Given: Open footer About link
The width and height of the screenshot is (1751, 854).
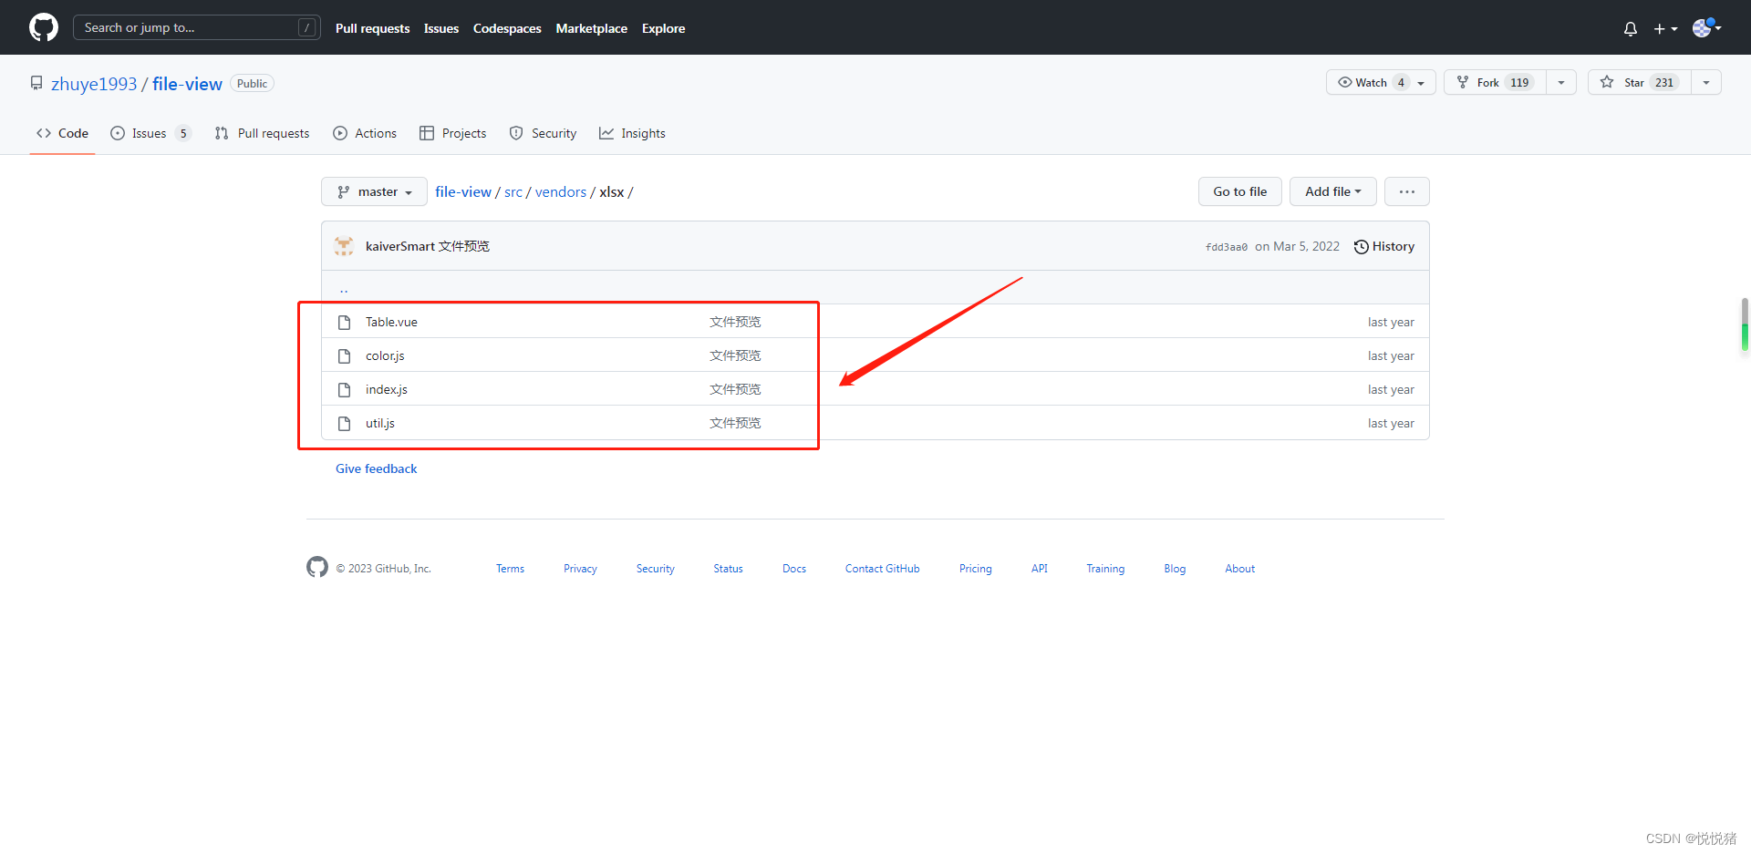Looking at the screenshot, I should pos(1239,569).
